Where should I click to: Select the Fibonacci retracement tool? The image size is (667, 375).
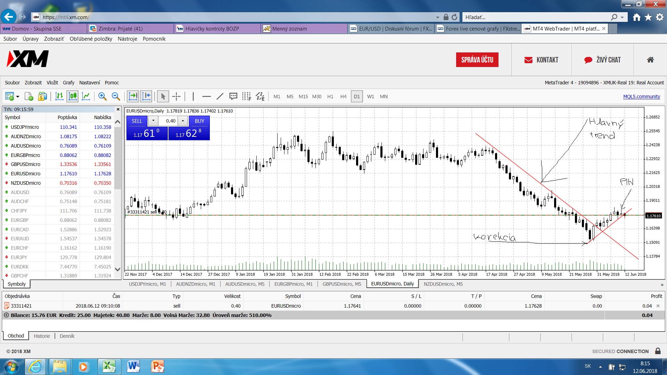[246, 97]
